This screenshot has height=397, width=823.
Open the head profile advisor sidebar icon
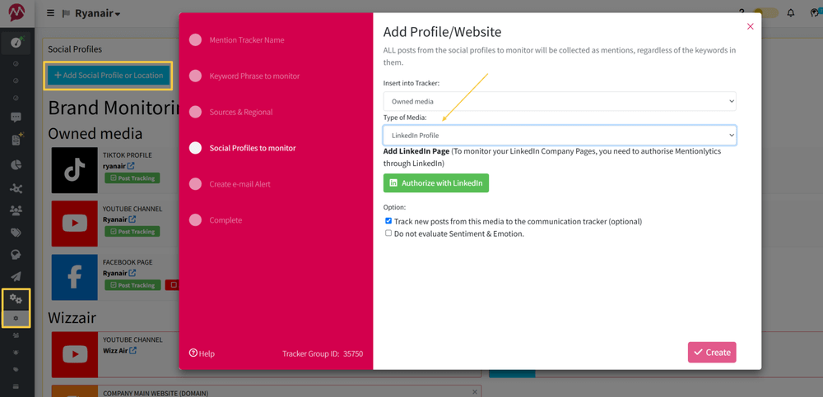(x=16, y=254)
